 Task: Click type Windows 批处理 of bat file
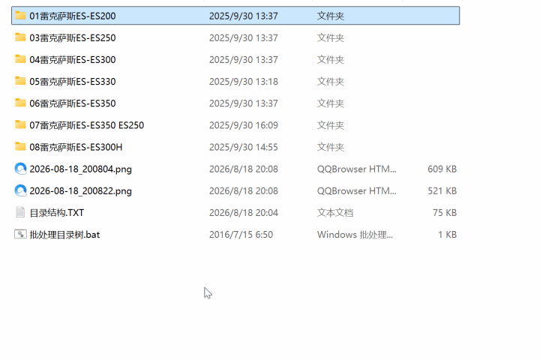pos(355,235)
